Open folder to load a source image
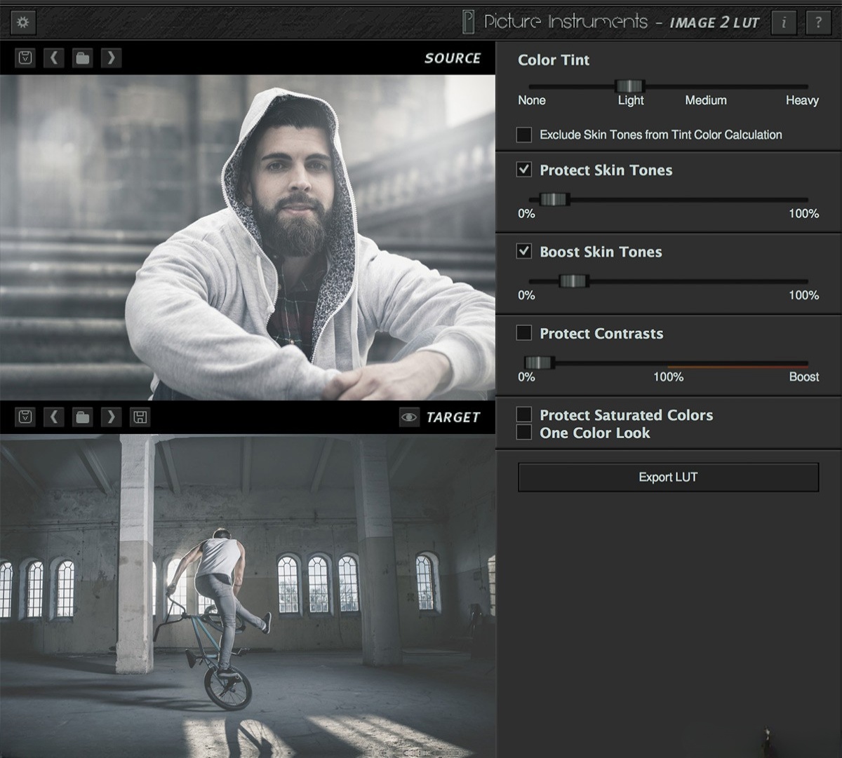This screenshot has width=842, height=758. click(82, 58)
